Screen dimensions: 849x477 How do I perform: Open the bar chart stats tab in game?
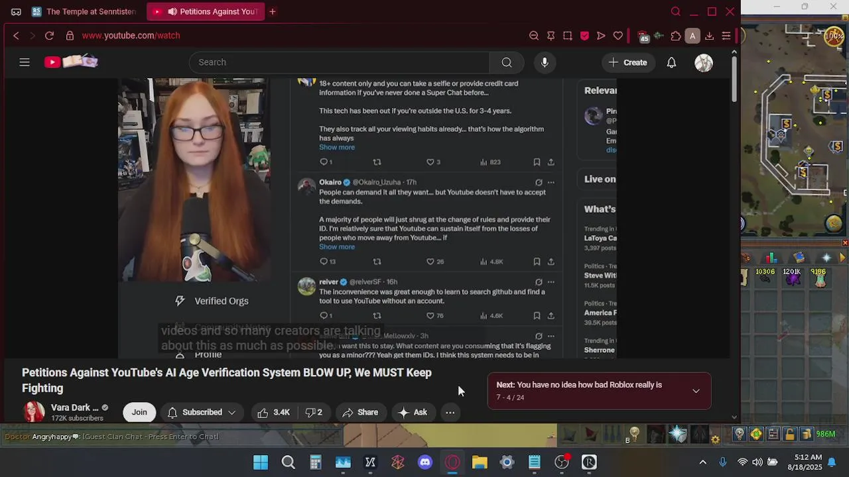771,258
